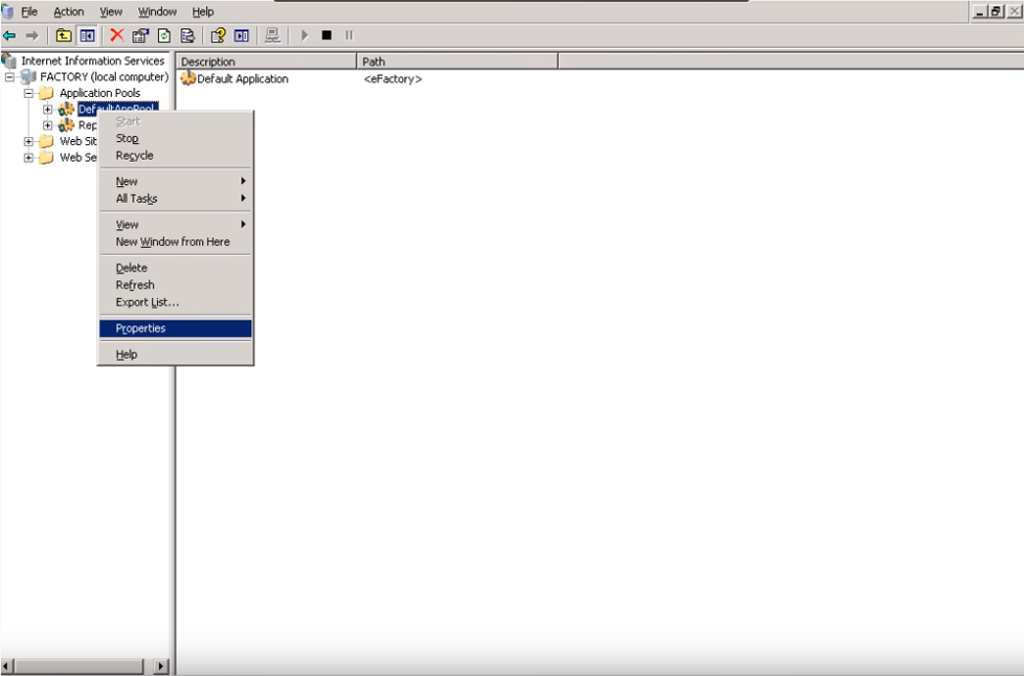Click the tree pane scrollbar left arrow
This screenshot has width=1024, height=676.
point(7,666)
